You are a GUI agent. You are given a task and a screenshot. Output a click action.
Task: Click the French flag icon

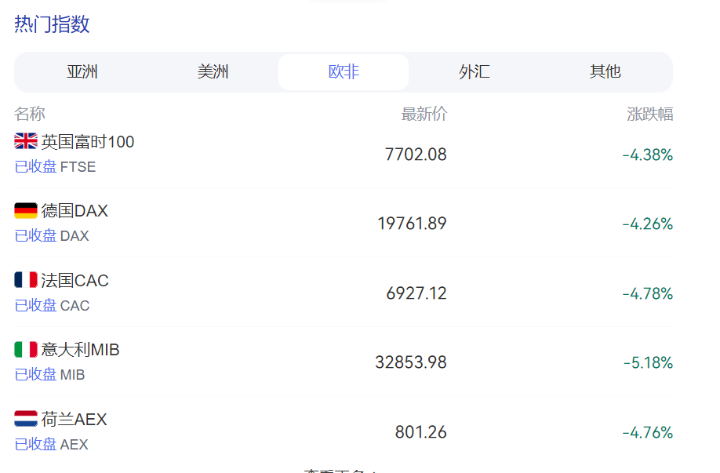click(x=26, y=280)
